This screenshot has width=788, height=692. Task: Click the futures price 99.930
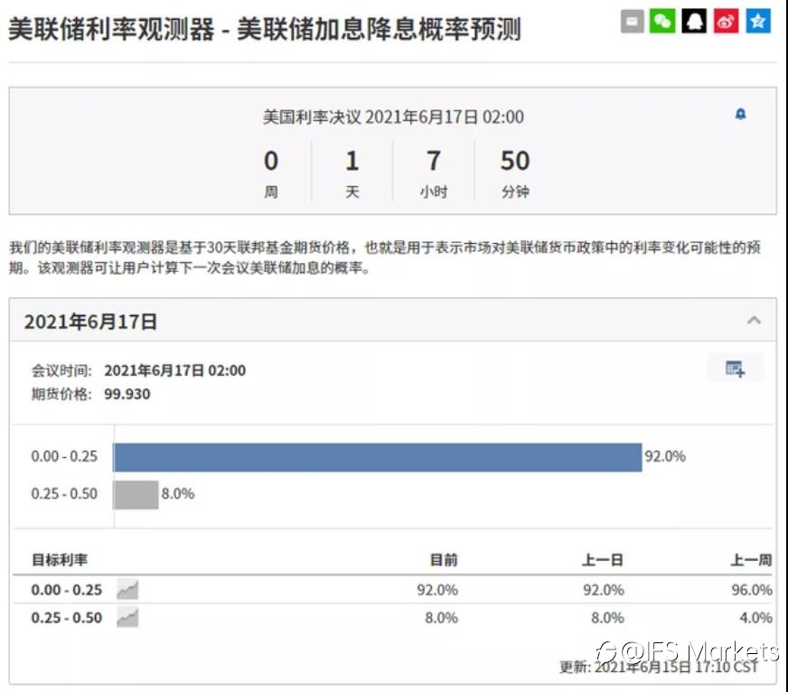[x=127, y=394]
